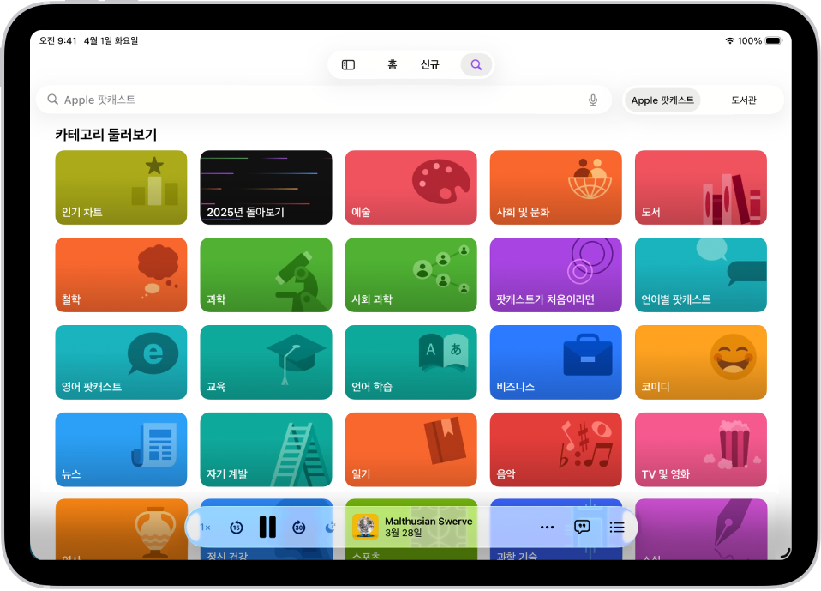Pause the playing episode
Image resolution: width=821 pixels, height=591 pixels.
point(267,527)
